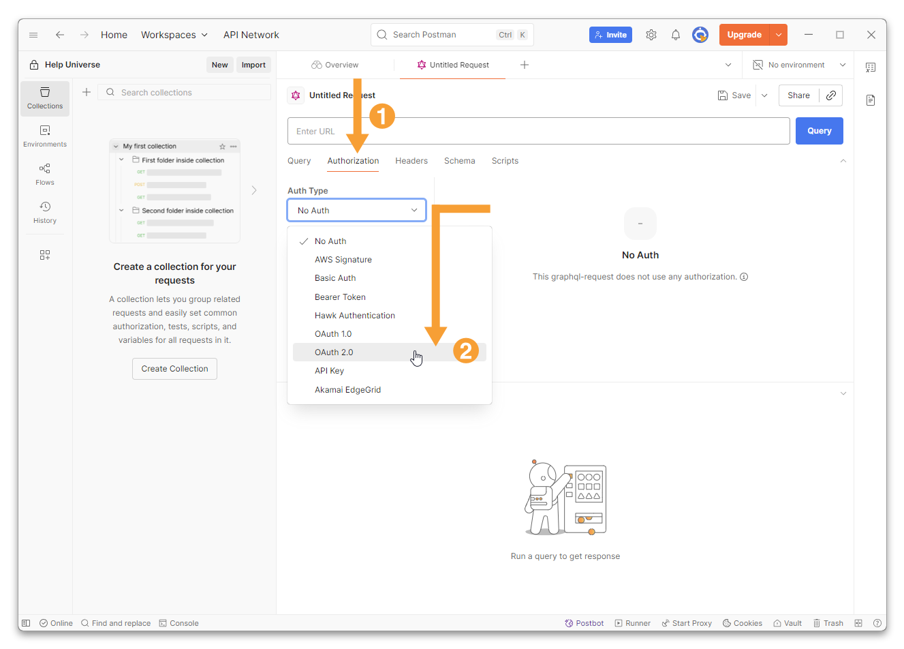Image resolution: width=904 pixels, height=649 pixels.
Task: Open the Postbot assistant
Action: [x=585, y=623]
